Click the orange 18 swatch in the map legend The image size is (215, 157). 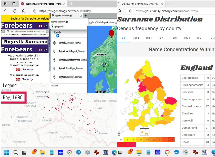tap(146, 140)
